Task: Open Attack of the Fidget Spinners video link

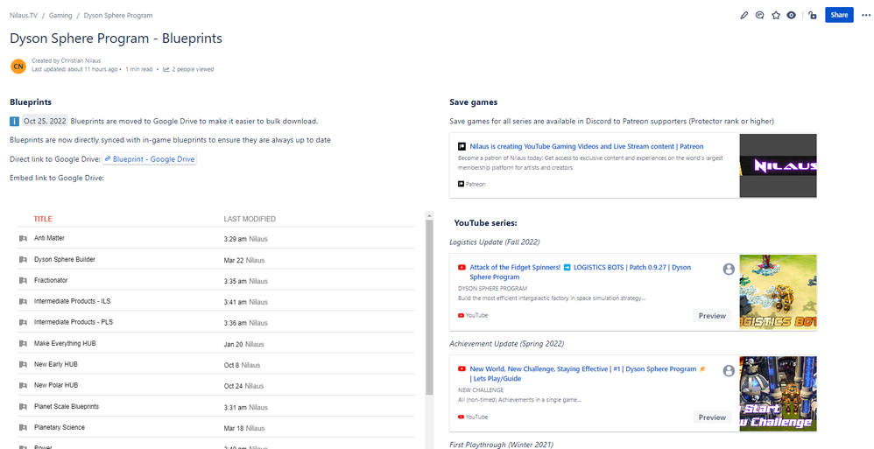Action: tap(581, 272)
